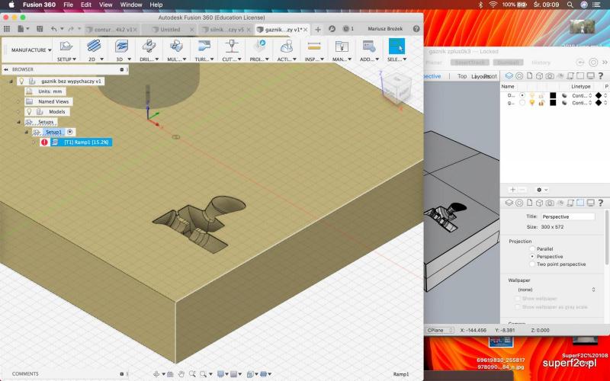
Task: Click the Inspect measure icon
Action: coord(313,46)
